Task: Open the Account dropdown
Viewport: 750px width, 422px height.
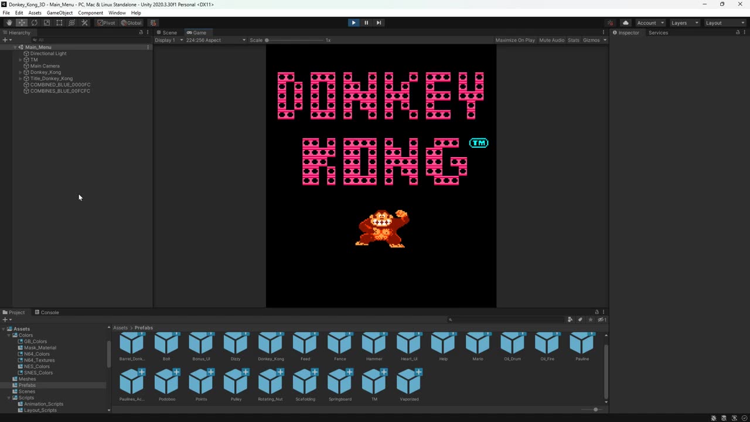Action: [650, 23]
